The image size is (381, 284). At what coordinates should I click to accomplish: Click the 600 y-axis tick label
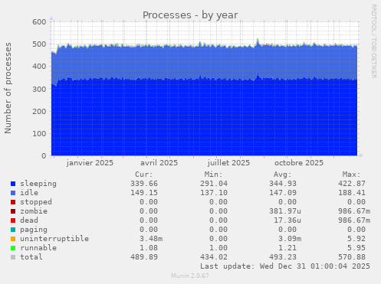point(39,22)
